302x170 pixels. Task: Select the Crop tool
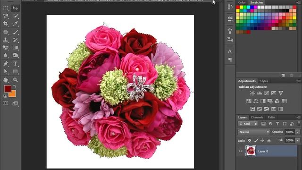pyautogui.click(x=6, y=24)
